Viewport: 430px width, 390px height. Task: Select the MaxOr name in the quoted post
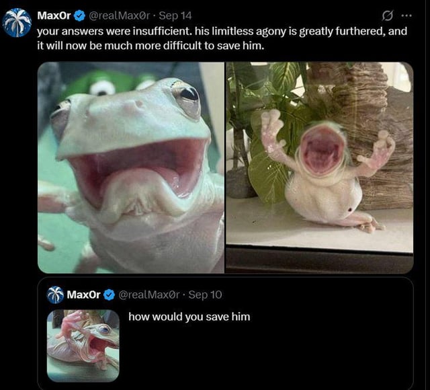click(83, 295)
